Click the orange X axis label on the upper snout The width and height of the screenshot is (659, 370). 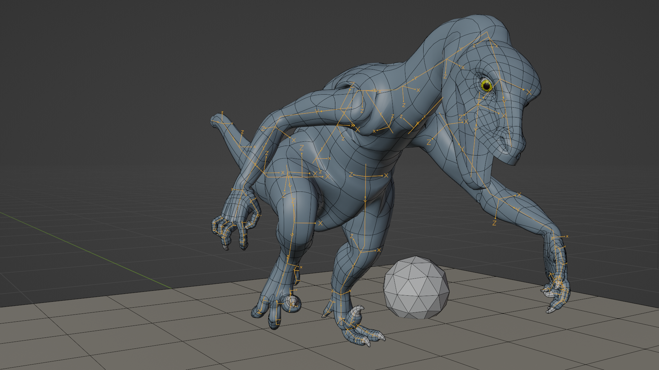pyautogui.click(x=529, y=92)
